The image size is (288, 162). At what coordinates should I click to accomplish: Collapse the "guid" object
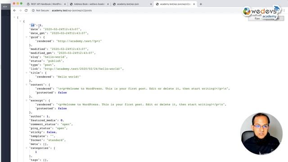pyautogui.click(x=26, y=37)
